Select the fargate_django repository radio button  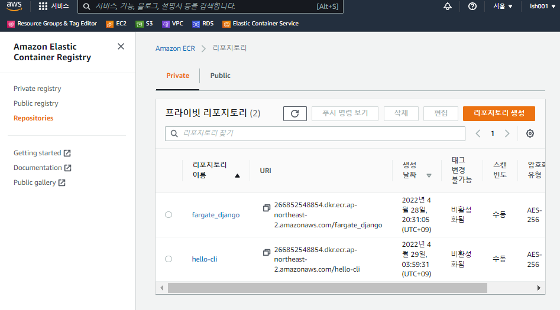coord(169,215)
